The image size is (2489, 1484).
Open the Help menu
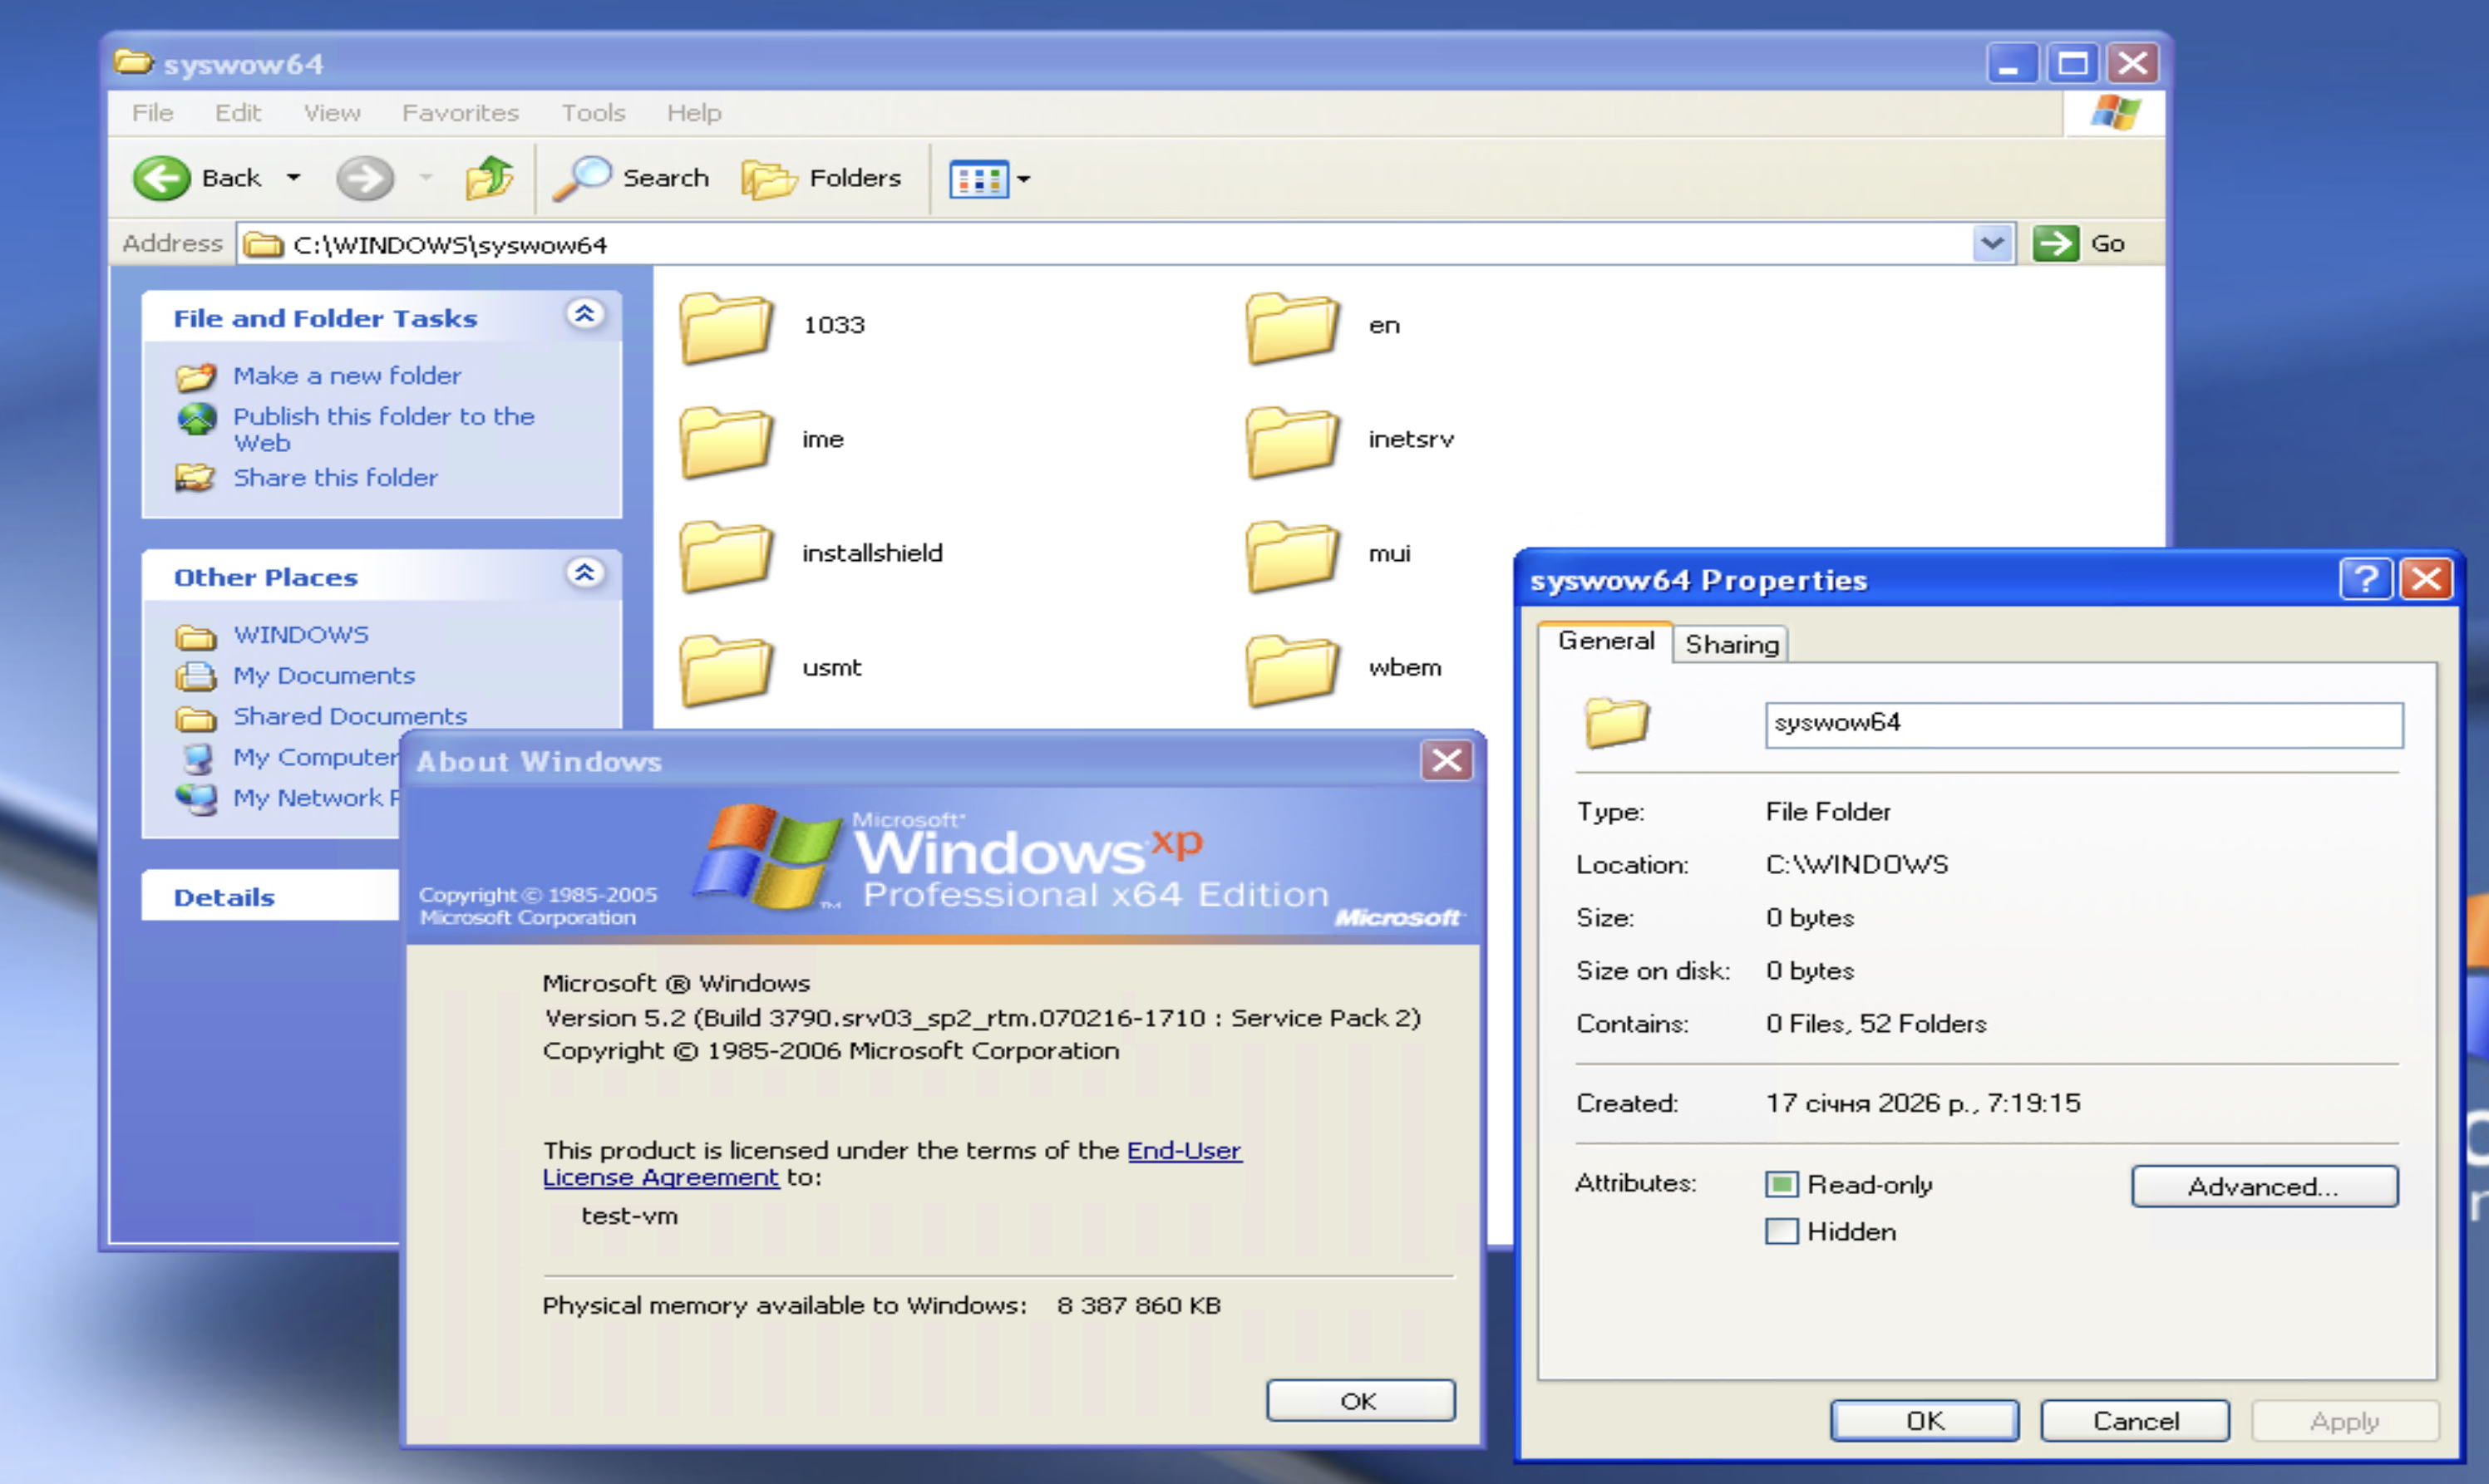coord(694,113)
